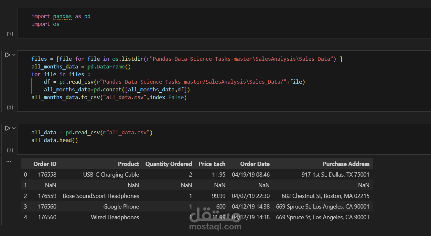Select the Bose SoundSport Headphones cell

click(x=101, y=196)
